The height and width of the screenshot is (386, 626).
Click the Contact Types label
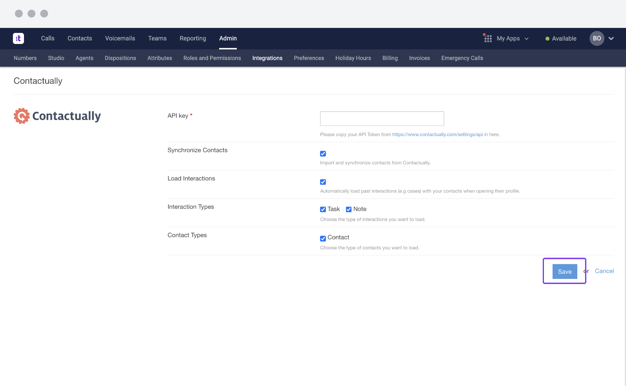point(187,235)
